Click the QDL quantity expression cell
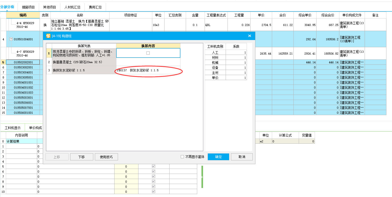This screenshot has height=197, width=392. [x=216, y=25]
